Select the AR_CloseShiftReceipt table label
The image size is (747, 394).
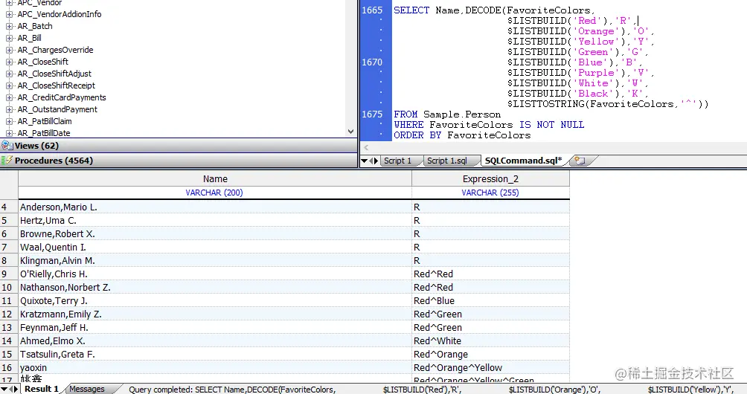(57, 85)
